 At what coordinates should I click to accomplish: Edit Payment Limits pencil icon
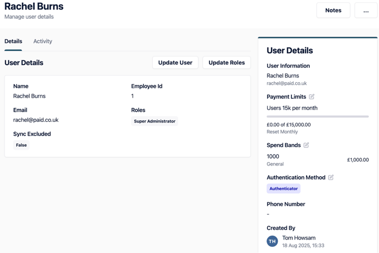[312, 97]
